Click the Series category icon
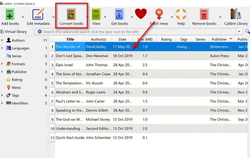This screenshot has width=250, height=158. pos(9,56)
